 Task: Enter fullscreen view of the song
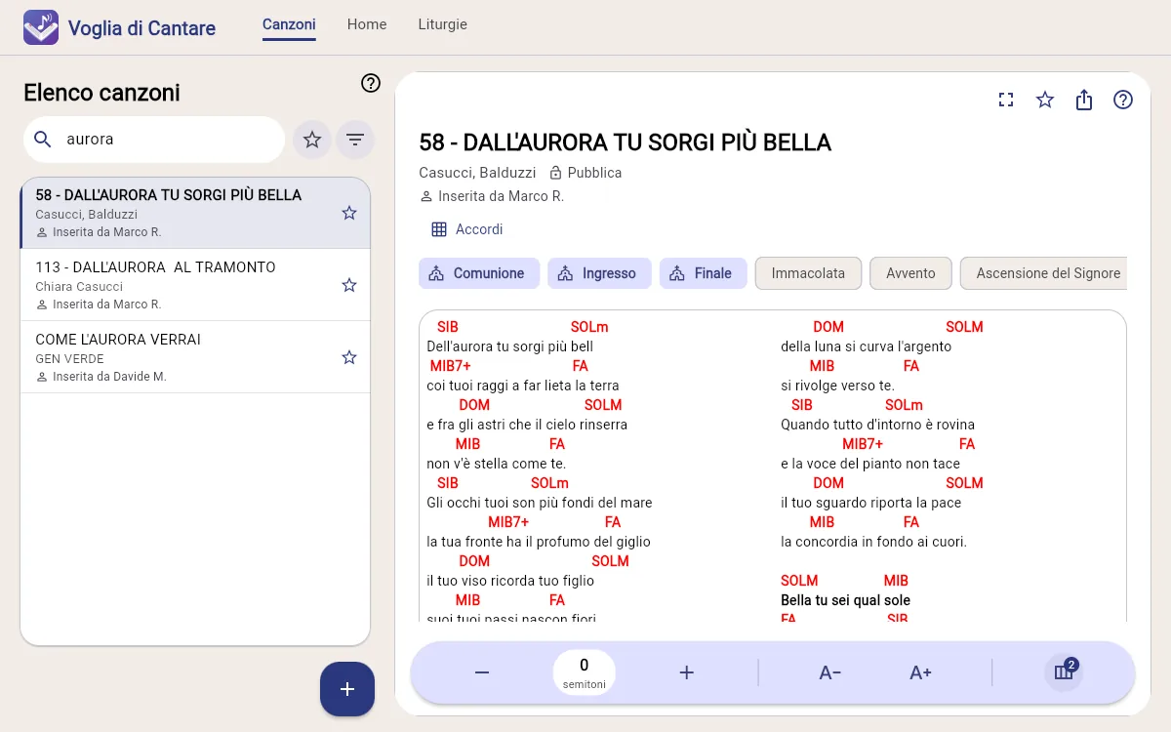pyautogui.click(x=1006, y=100)
